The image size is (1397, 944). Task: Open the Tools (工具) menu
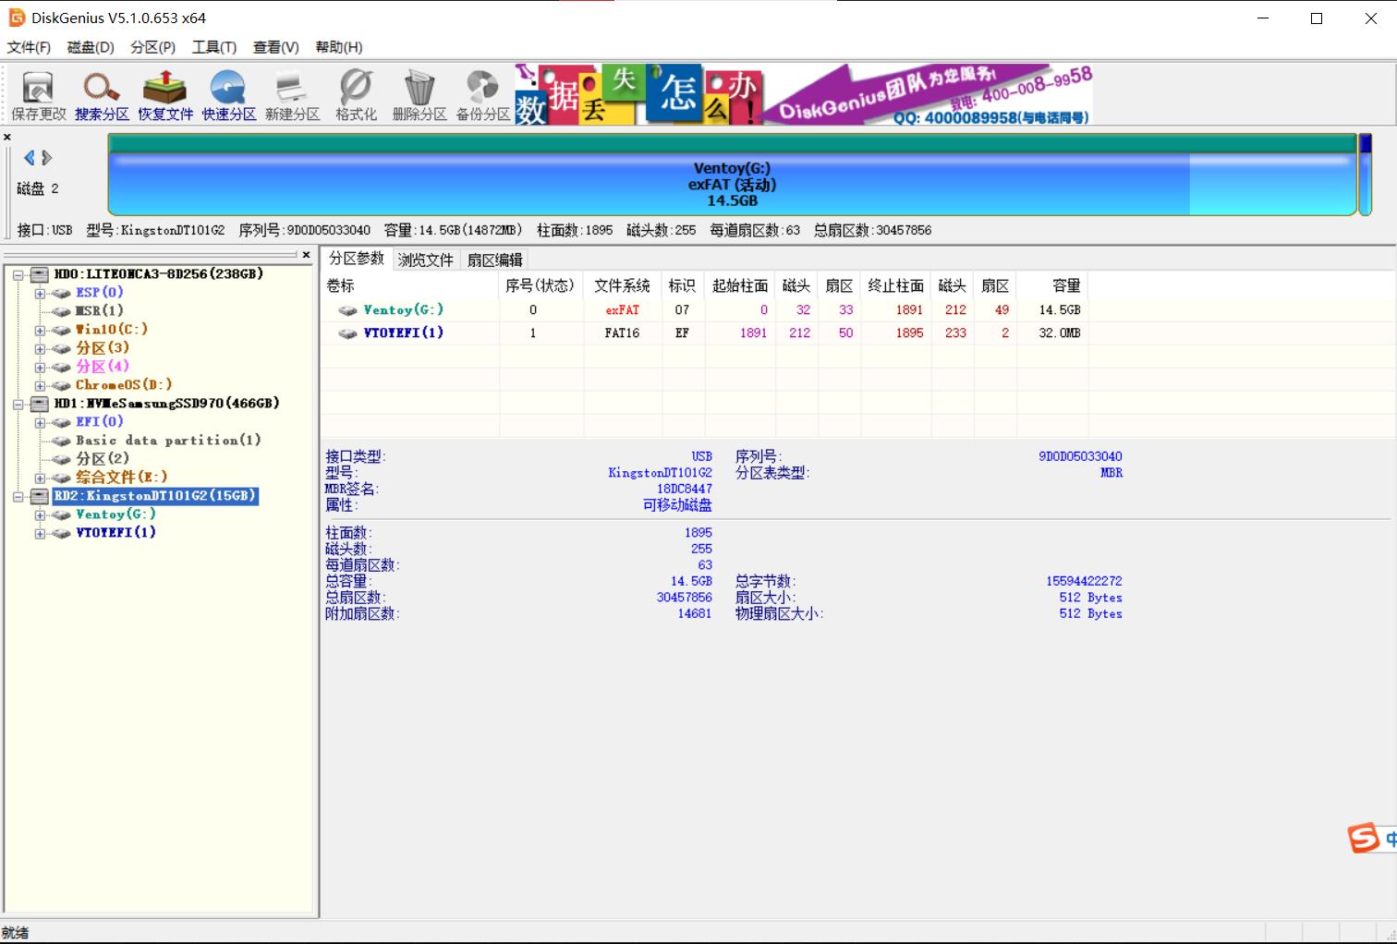point(213,47)
